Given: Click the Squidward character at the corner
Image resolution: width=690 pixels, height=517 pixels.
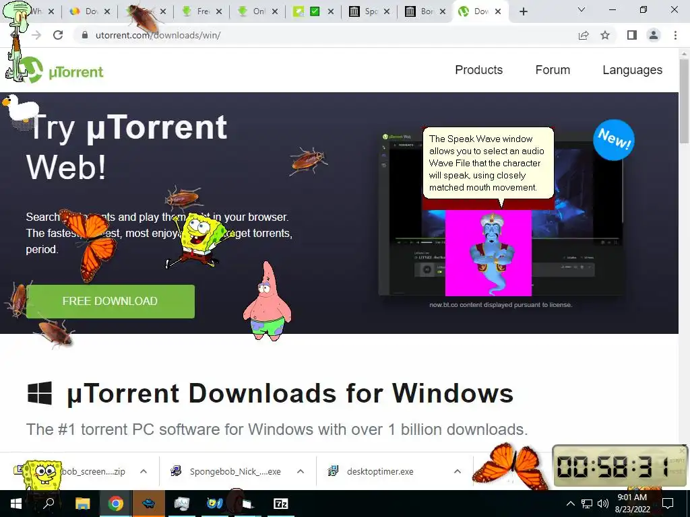Looking at the screenshot, I should pos(16,42).
